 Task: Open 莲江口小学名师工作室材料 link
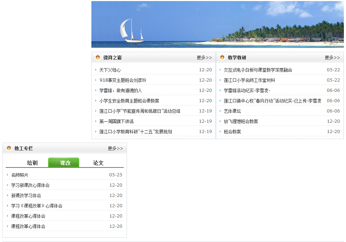[x=249, y=80]
